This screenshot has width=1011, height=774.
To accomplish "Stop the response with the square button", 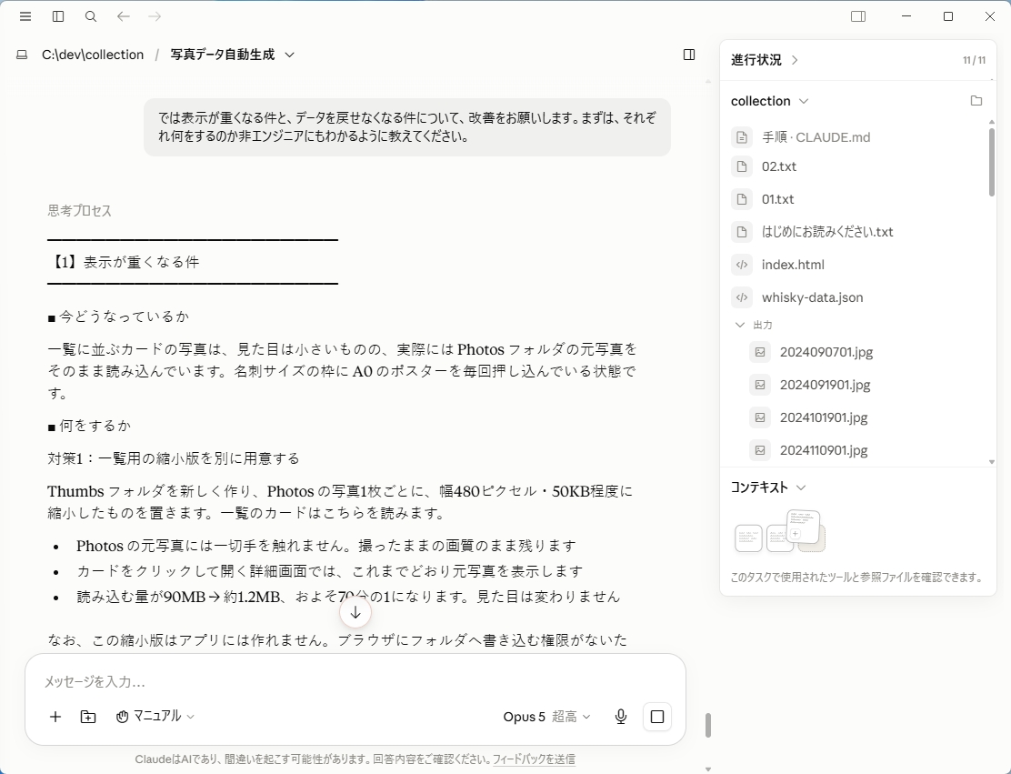I will (x=657, y=717).
